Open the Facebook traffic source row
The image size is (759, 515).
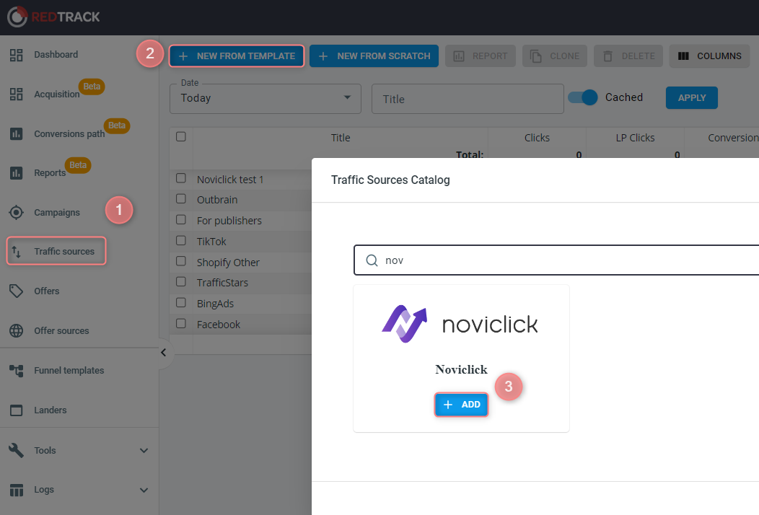point(219,325)
